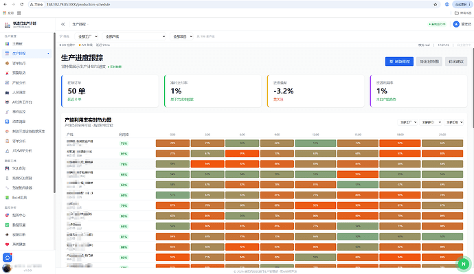Open 产能分析 capacity analysis
This screenshot has height=274, width=474.
[27, 82]
